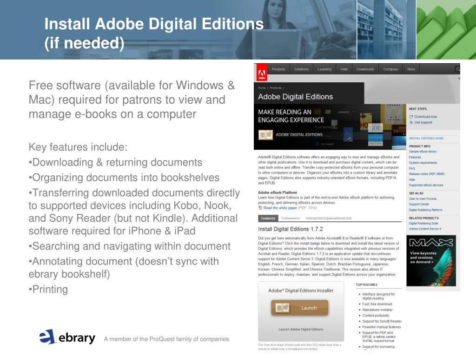Open the Downloads menu item
The image size is (476, 357).
click(x=365, y=69)
